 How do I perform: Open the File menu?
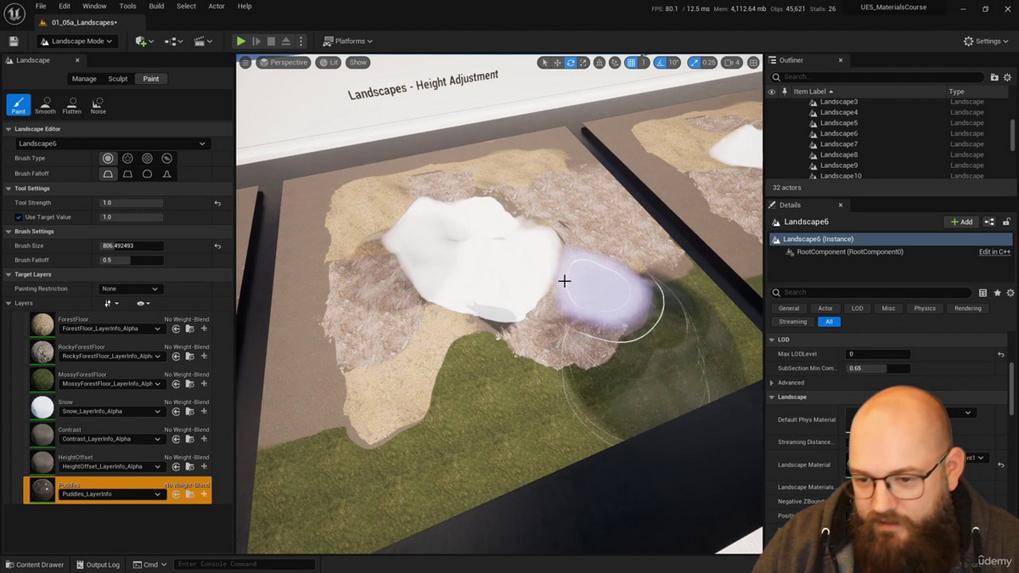click(x=41, y=6)
